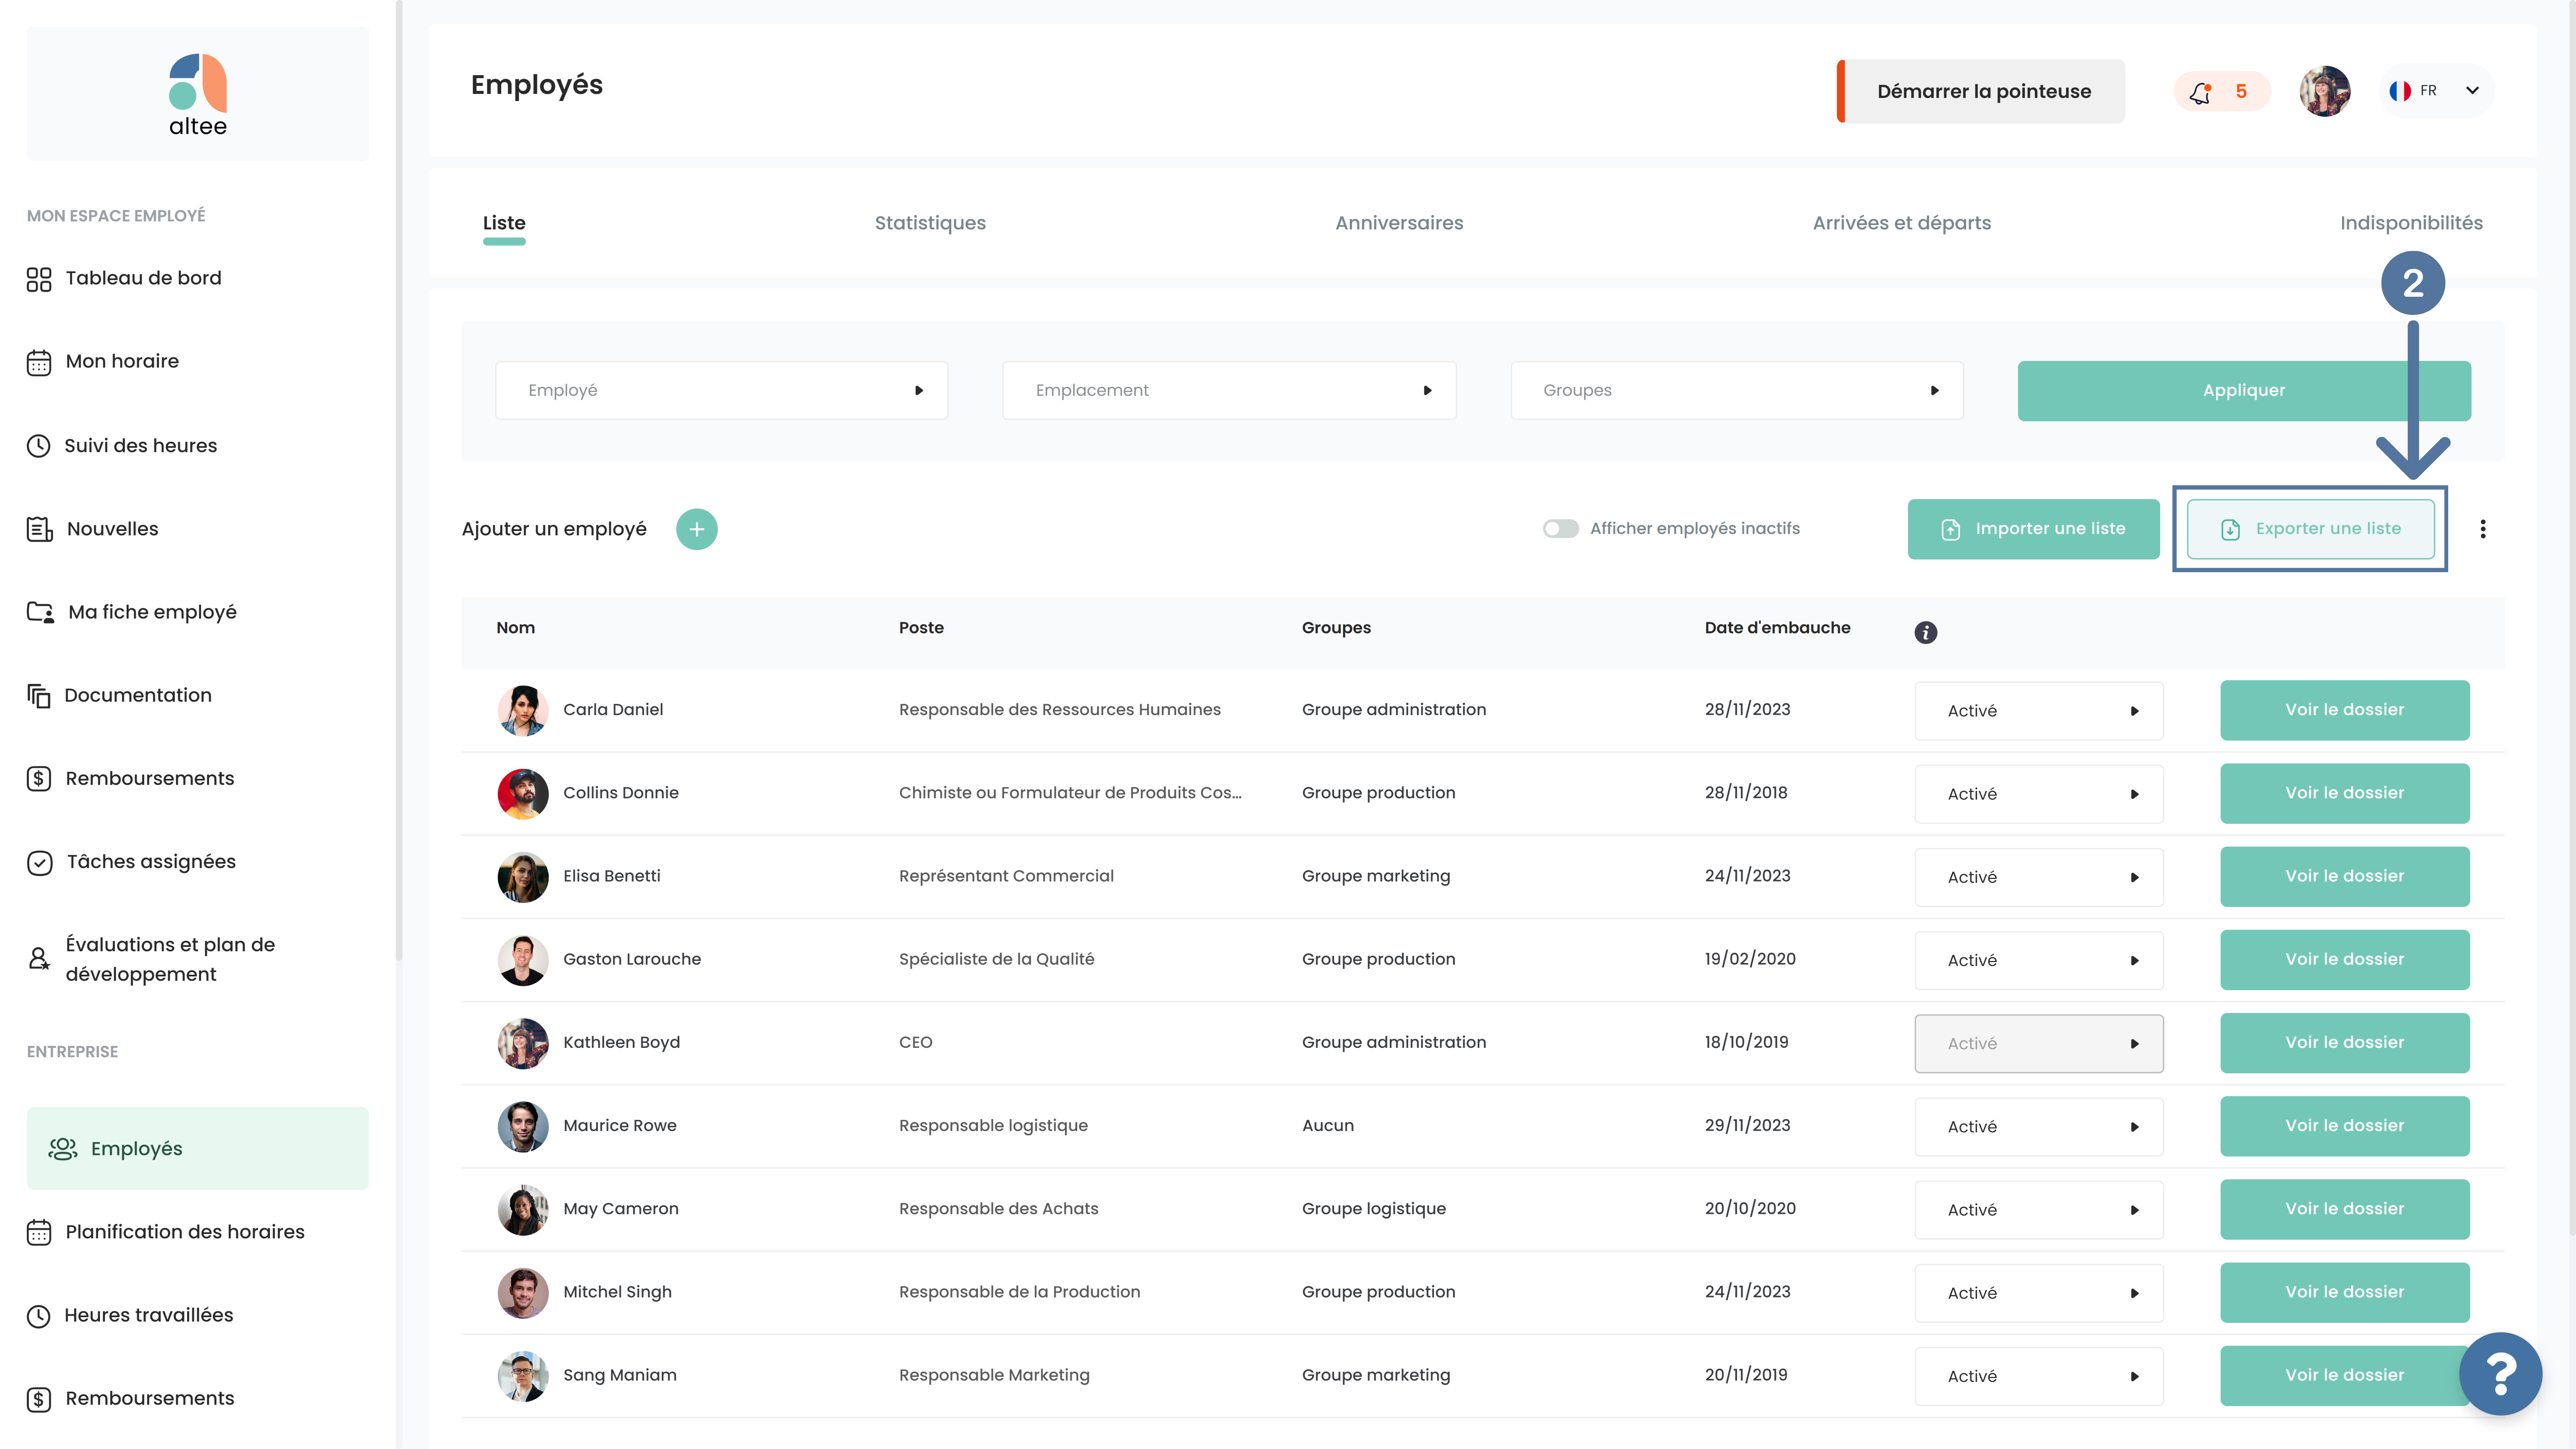
Task: Open the Entreprise Remboursements dollar icon
Action: 39,1399
